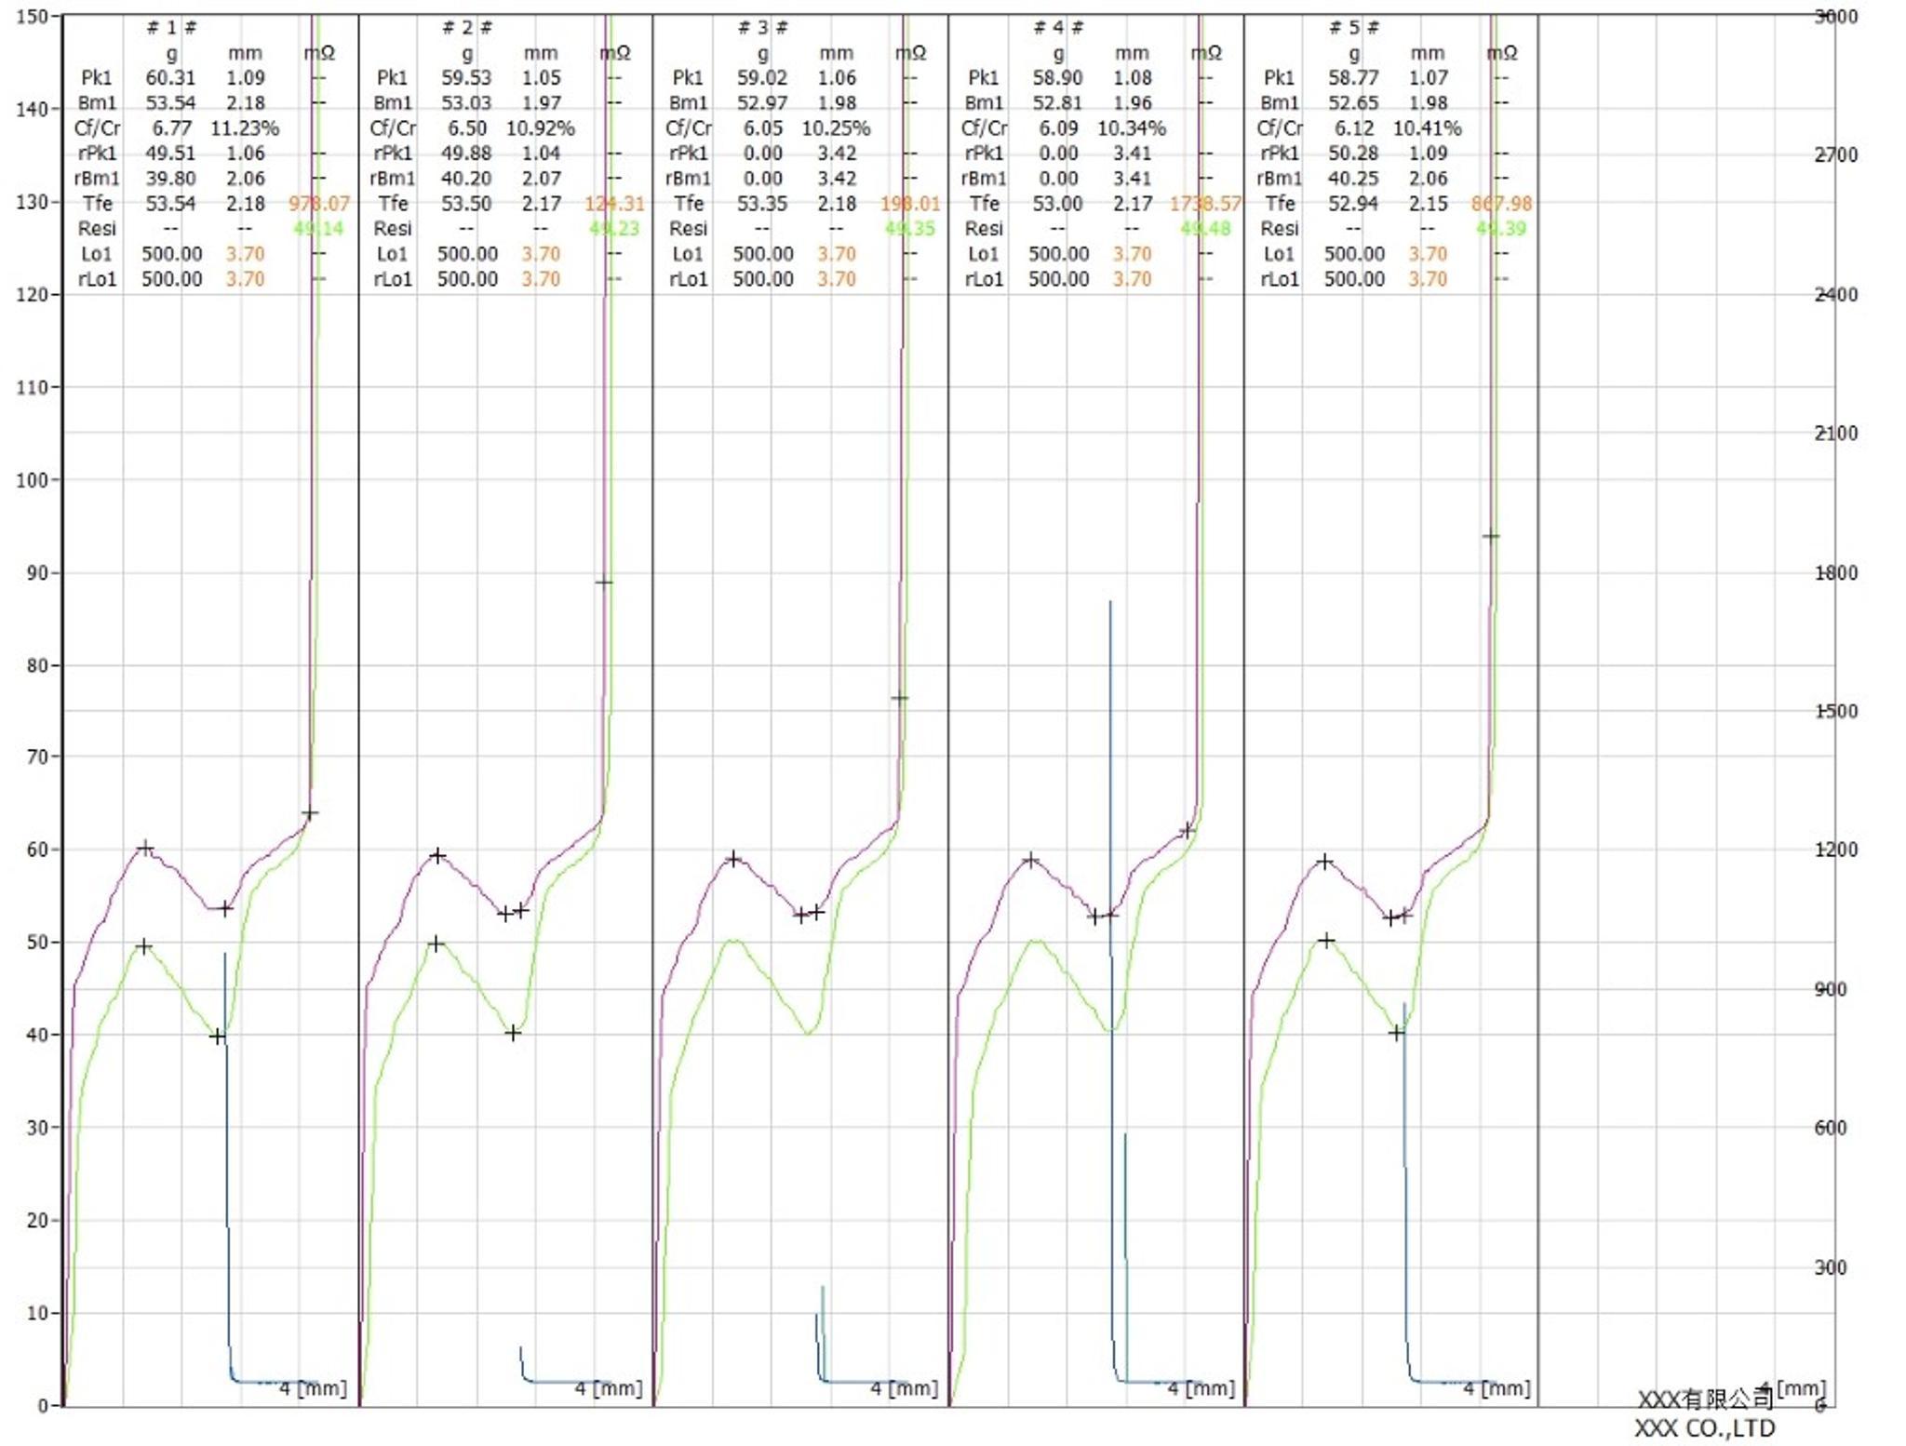Click purple curve peak cross marker in panel 3
This screenshot has height=1446, width=1906.
[x=733, y=859]
